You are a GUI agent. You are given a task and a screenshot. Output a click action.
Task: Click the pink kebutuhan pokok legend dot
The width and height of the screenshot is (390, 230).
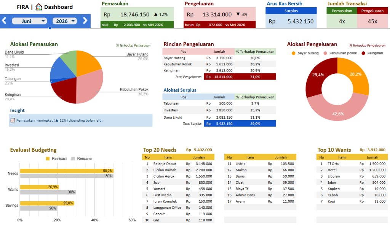[325, 53]
